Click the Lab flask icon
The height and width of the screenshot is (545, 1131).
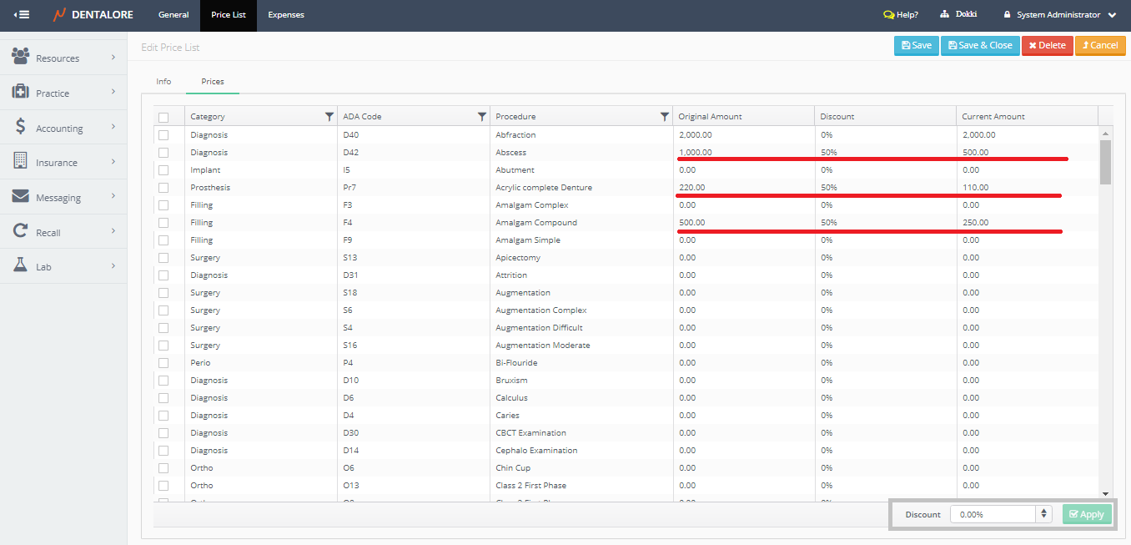pos(21,265)
